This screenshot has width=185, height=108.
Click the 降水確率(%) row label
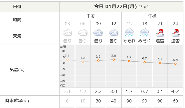[17, 101]
